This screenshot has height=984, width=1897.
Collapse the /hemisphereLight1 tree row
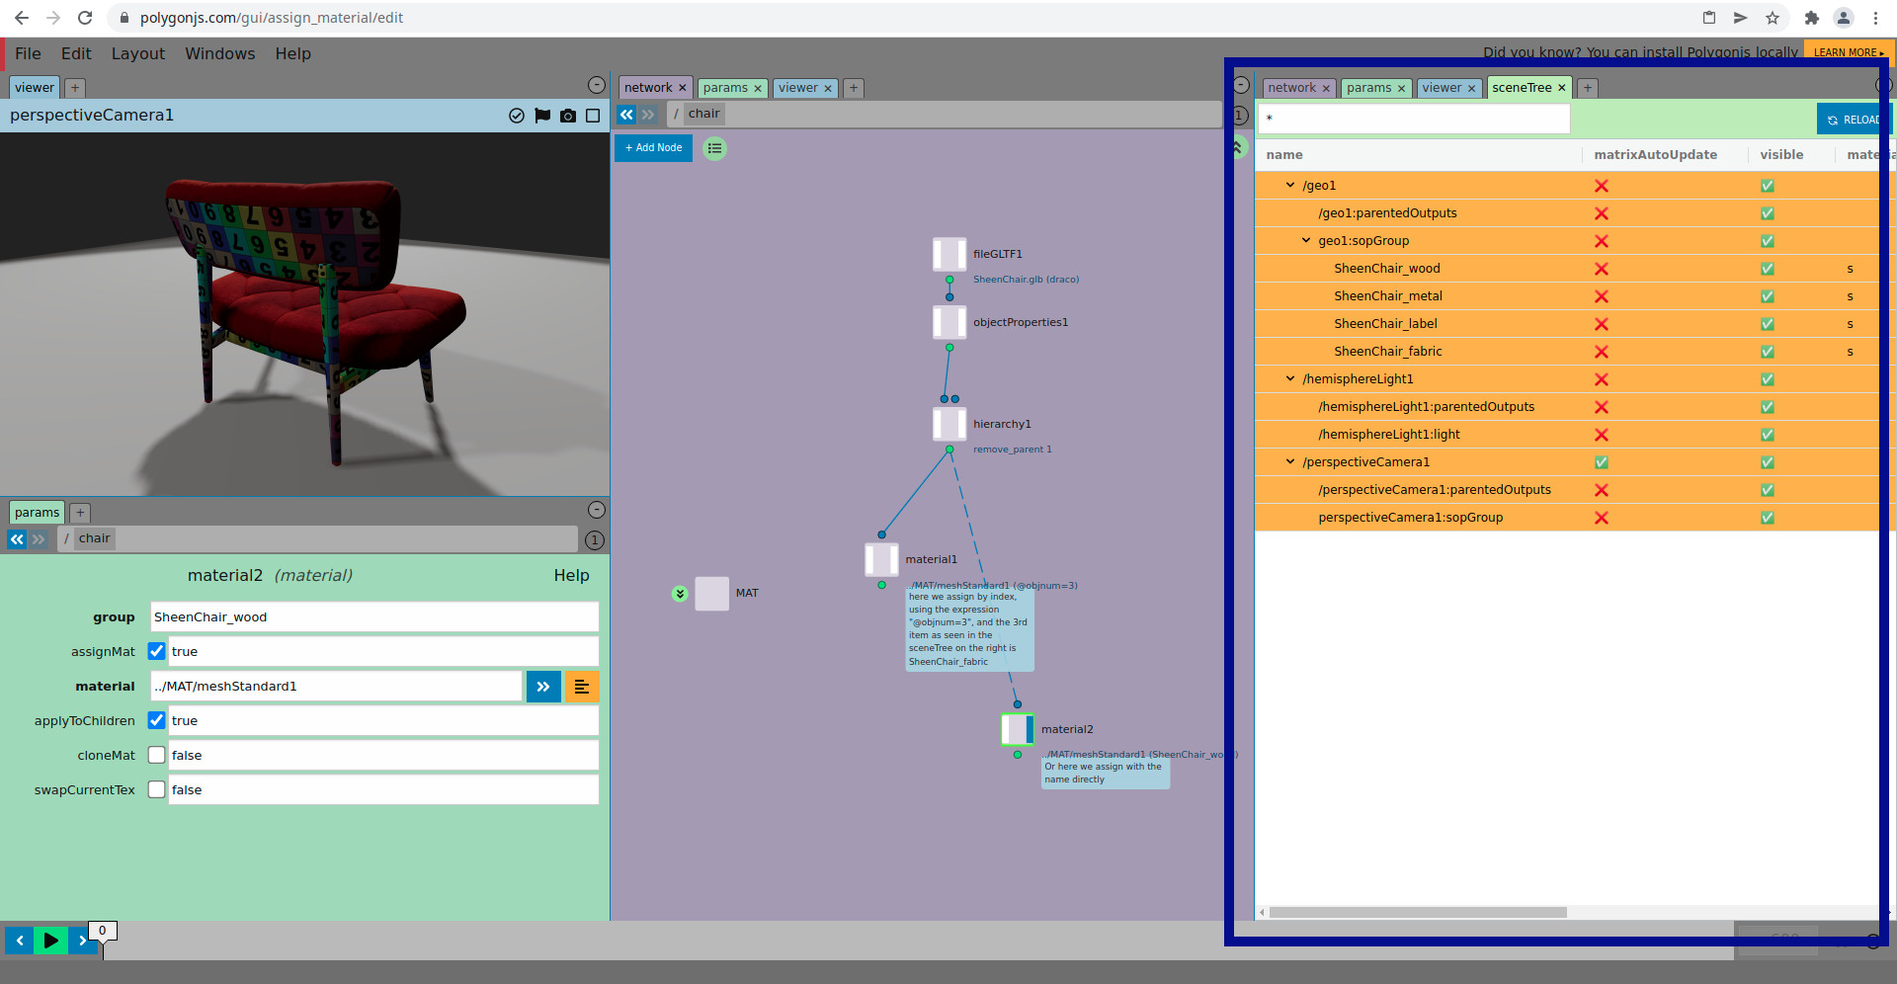click(x=1290, y=378)
